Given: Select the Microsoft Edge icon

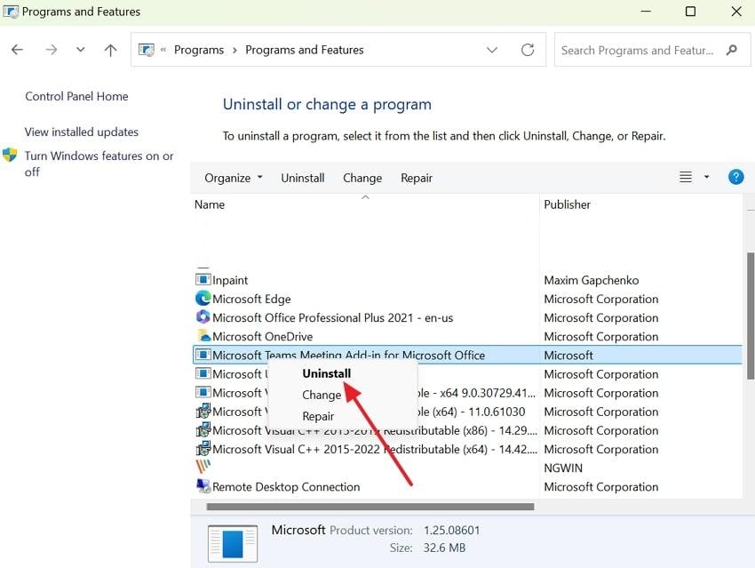Looking at the screenshot, I should point(203,298).
